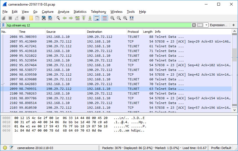Screen dimensions: 238x151
Task: Open the display filter history dropdown
Action: 206,25
